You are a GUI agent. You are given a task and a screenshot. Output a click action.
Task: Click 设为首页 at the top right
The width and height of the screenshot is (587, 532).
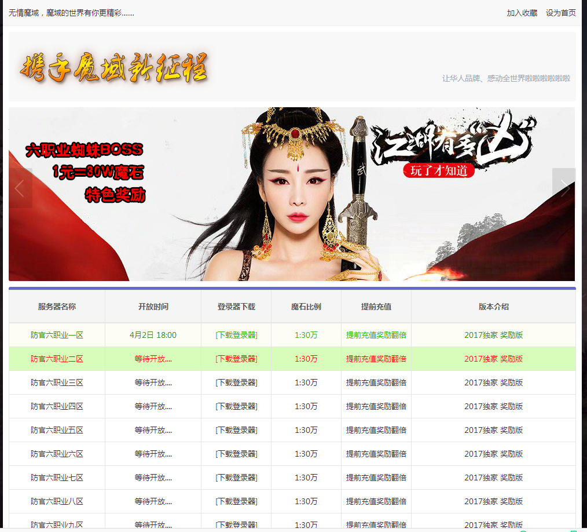pyautogui.click(x=560, y=12)
